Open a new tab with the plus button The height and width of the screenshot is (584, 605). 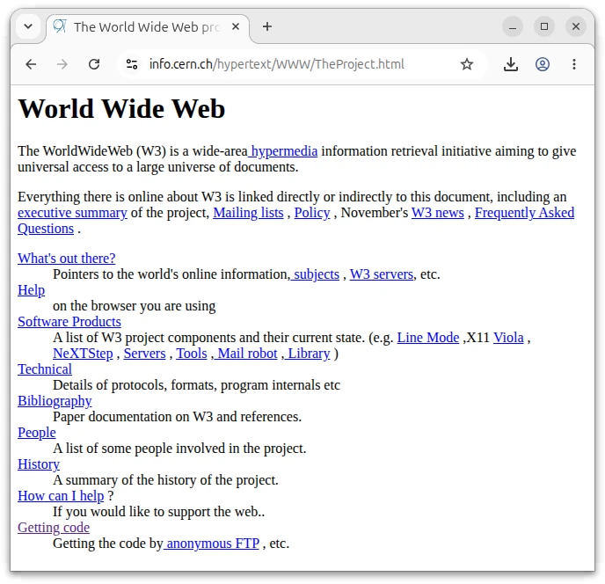pyautogui.click(x=267, y=26)
